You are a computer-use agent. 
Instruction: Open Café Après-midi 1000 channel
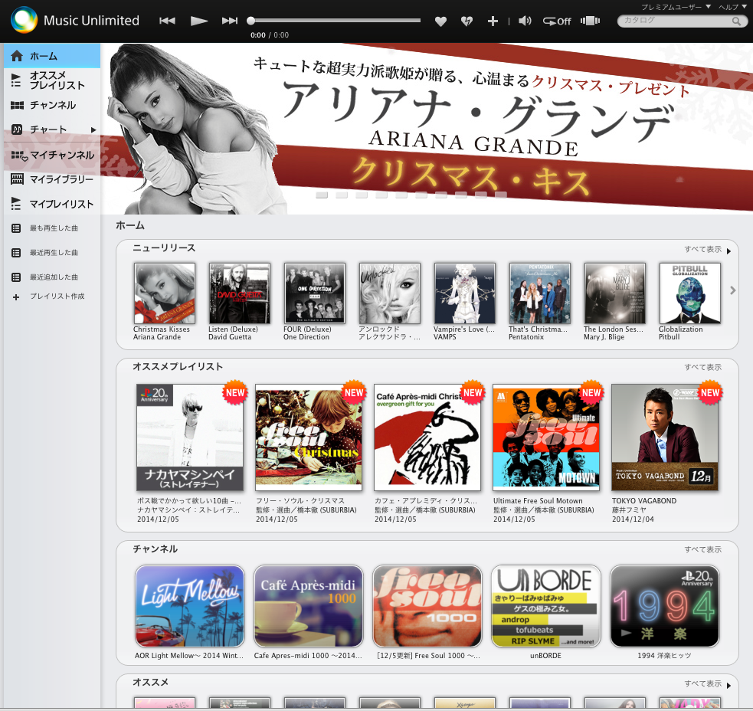(308, 606)
